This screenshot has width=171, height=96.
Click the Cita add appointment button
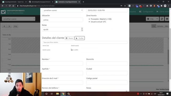pyautogui.click(x=151, y=19)
